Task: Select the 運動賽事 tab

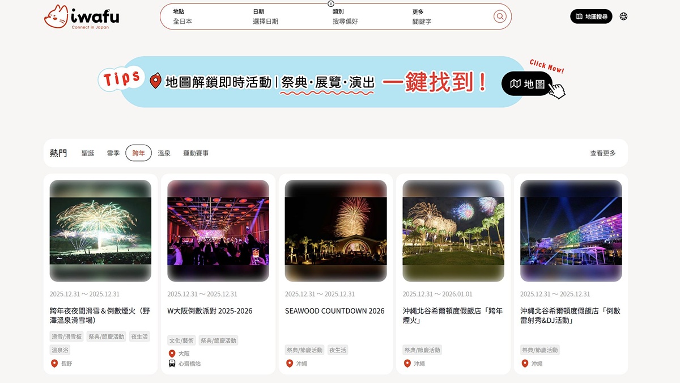Action: [x=195, y=153]
